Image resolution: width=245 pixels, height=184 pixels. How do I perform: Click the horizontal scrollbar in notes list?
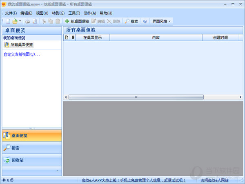[x=136, y=97]
